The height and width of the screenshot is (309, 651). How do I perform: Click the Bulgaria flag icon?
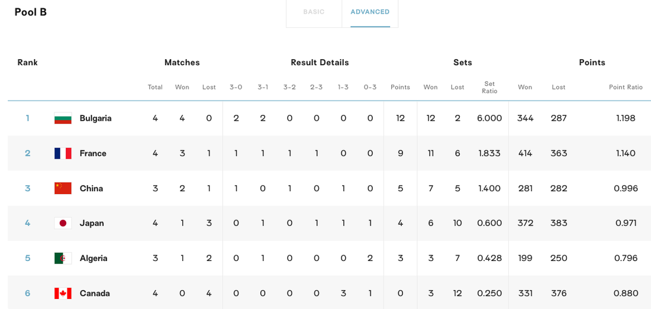(63, 118)
